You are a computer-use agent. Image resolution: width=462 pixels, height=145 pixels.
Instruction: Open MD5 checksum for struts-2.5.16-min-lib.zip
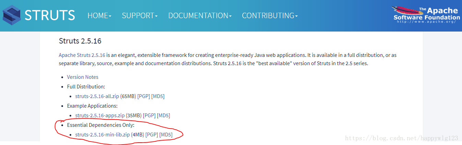(166, 135)
